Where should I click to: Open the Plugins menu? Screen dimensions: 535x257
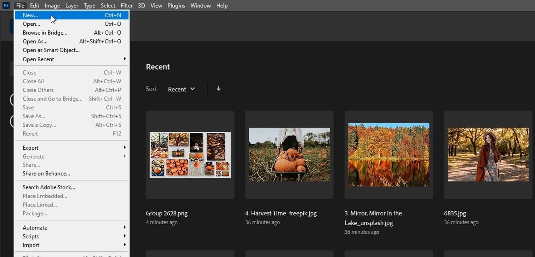coord(176,5)
